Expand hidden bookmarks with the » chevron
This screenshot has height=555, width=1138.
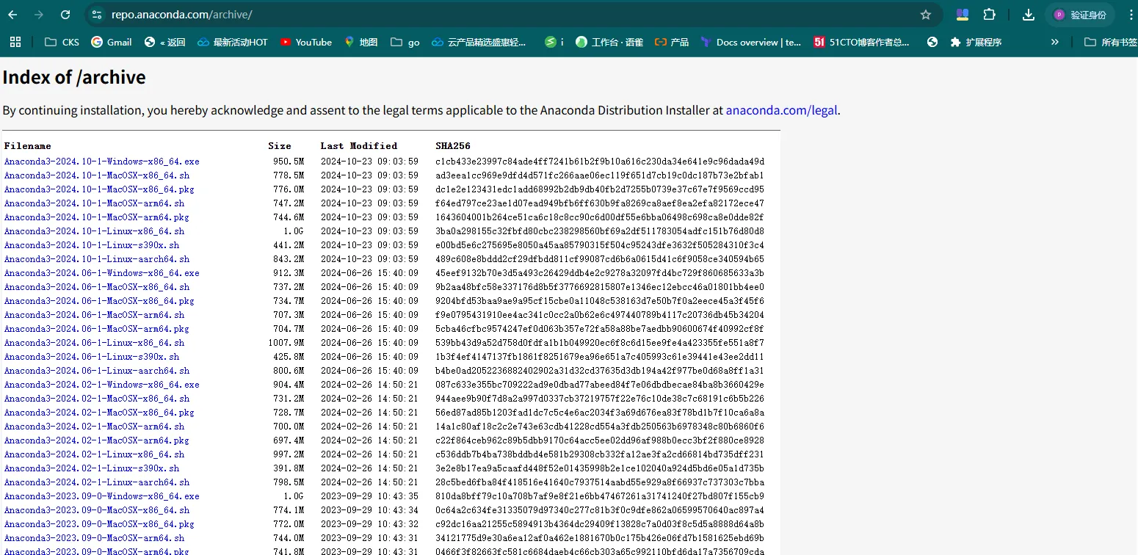(x=1055, y=42)
